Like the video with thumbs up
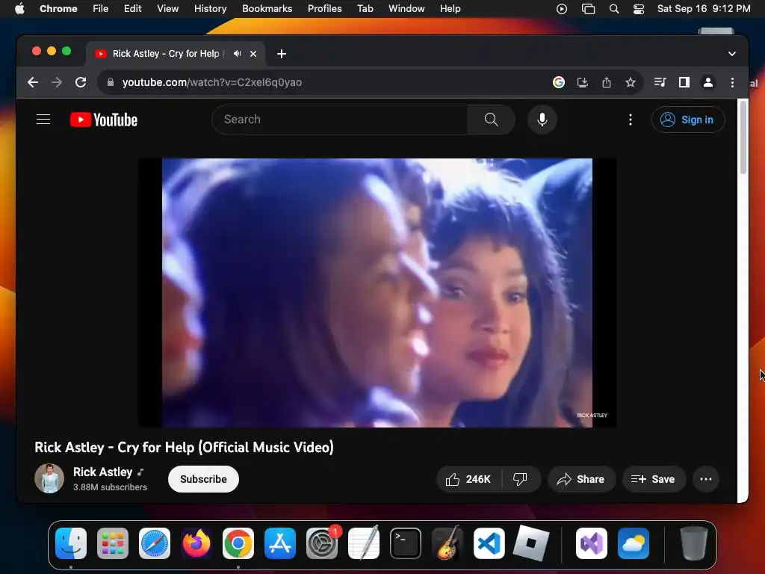Viewport: 765px width, 574px height. 468,479
